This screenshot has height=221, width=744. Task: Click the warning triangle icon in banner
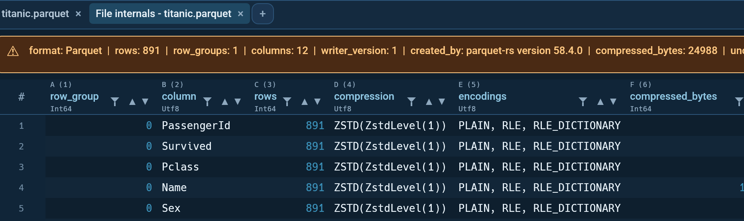tap(13, 51)
